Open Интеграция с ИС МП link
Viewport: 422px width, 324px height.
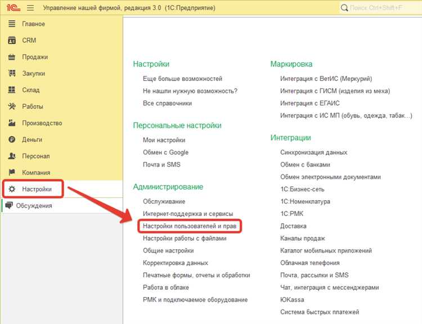pos(346,115)
